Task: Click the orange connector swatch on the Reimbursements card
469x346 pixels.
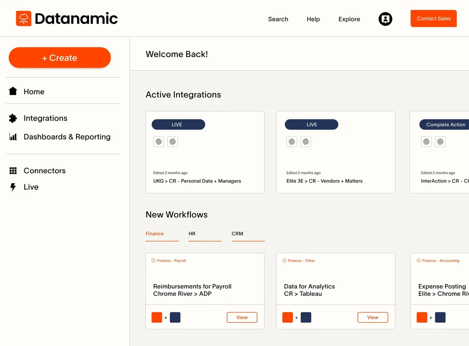Action: click(157, 317)
